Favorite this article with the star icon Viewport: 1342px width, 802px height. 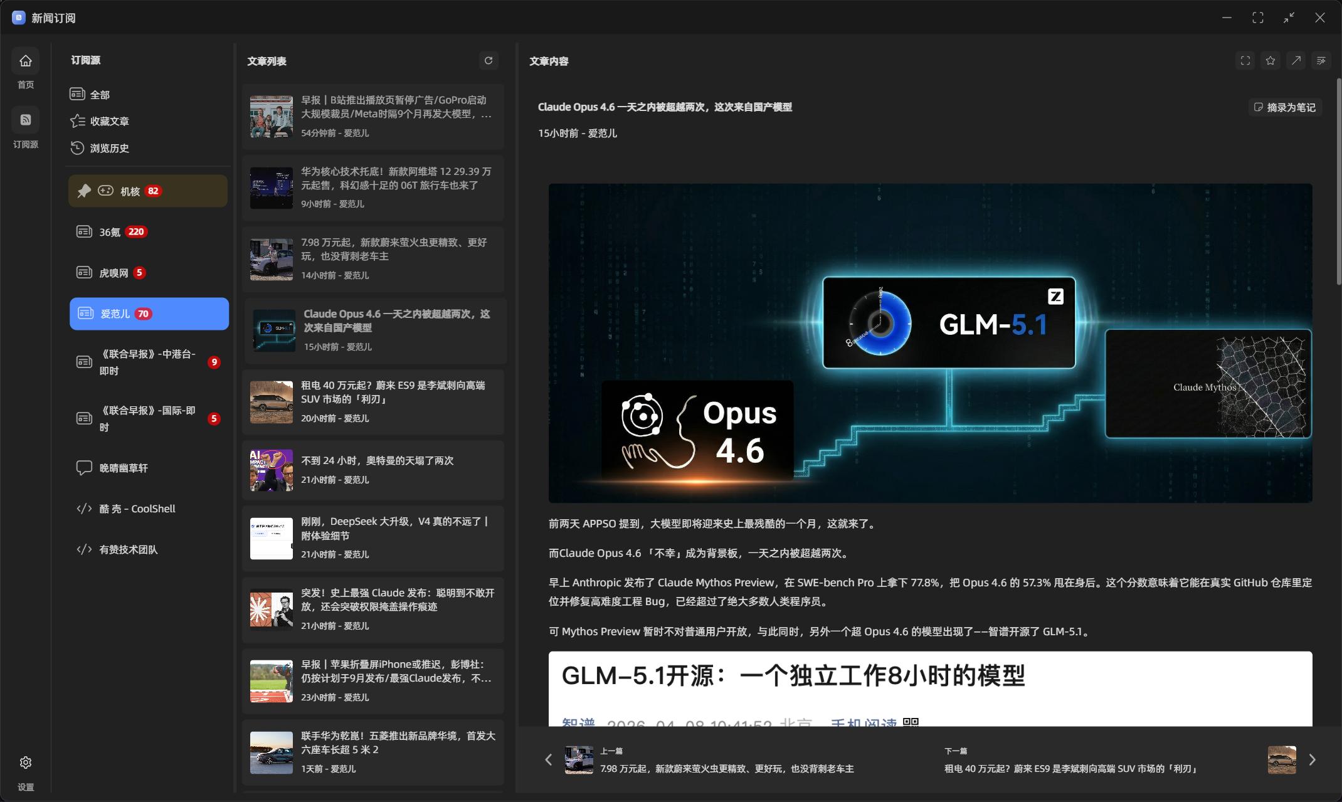(1271, 61)
